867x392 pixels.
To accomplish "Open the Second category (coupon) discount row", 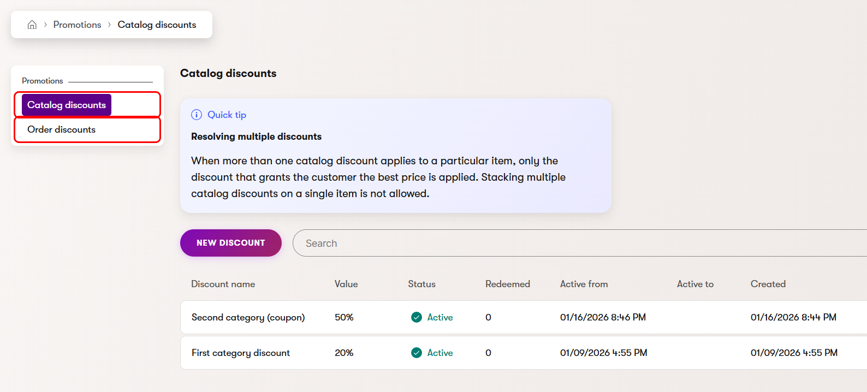I will (248, 317).
